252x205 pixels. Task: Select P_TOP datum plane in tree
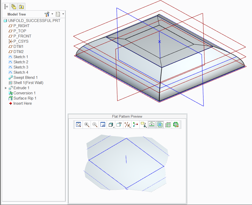[17, 31]
